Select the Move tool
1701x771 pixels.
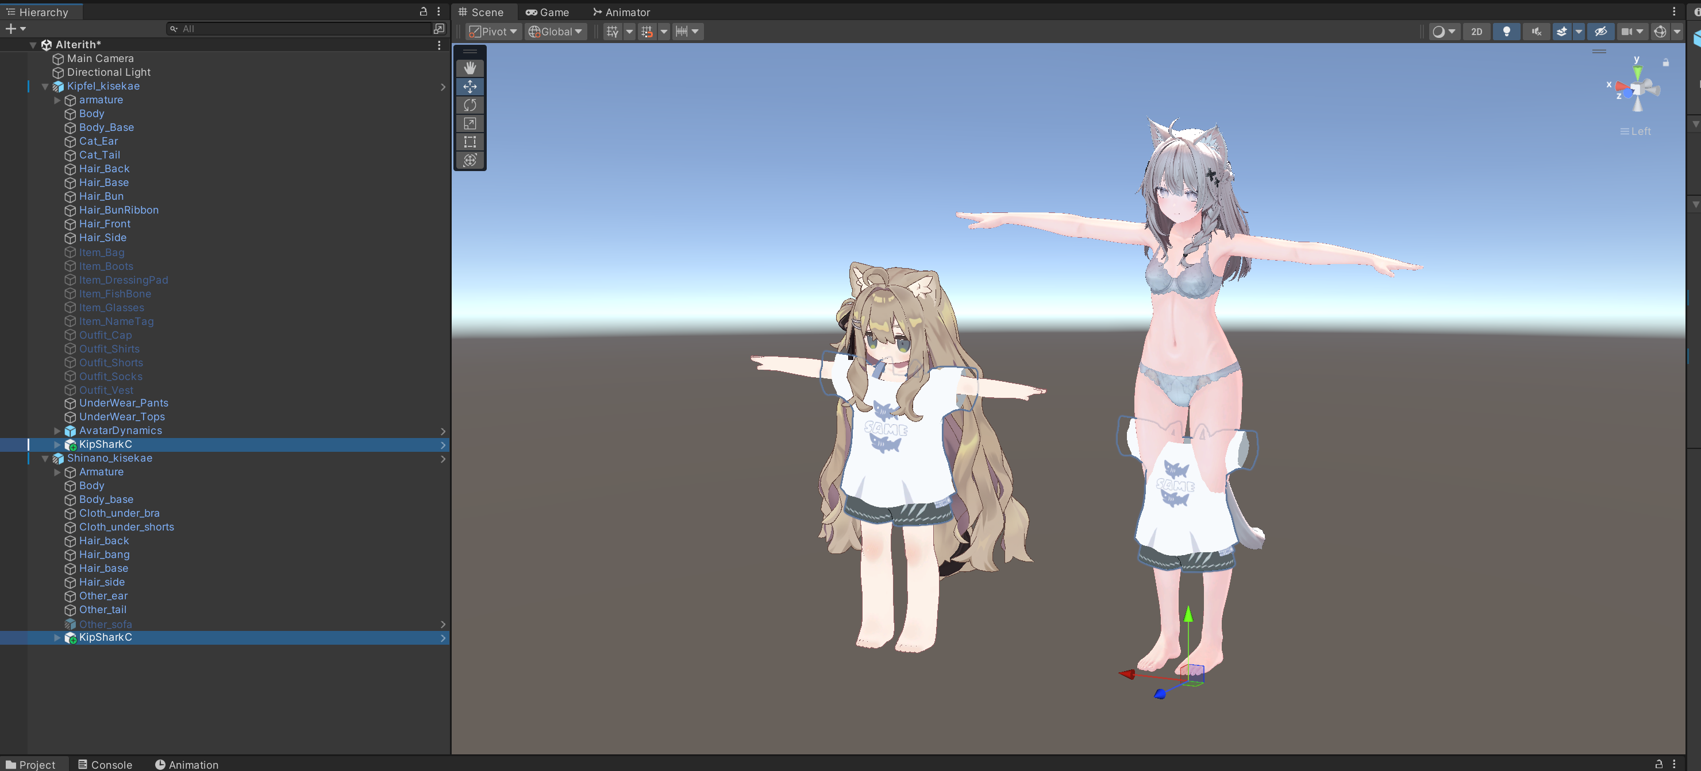[469, 86]
